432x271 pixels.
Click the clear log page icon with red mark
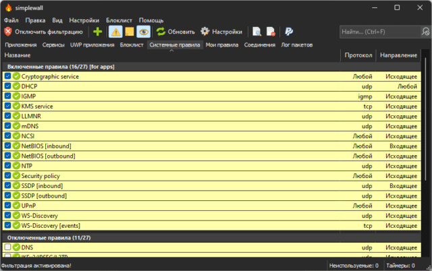tap(271, 32)
